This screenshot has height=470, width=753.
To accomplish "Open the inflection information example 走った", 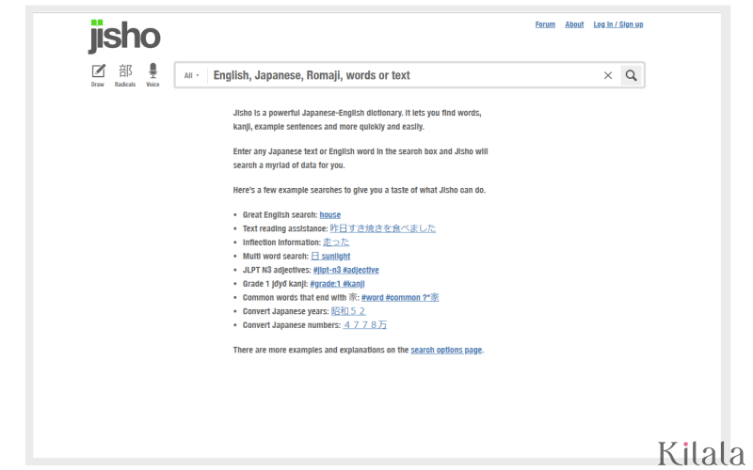I will (336, 243).
